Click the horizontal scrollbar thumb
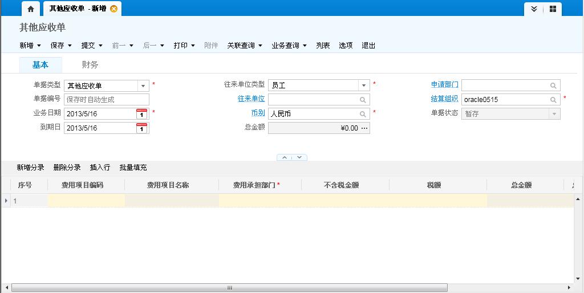 (229, 288)
